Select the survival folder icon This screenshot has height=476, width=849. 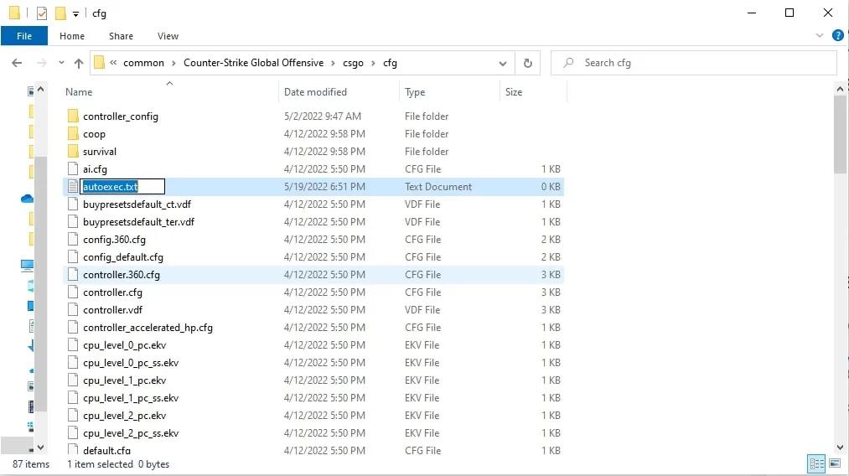[73, 151]
